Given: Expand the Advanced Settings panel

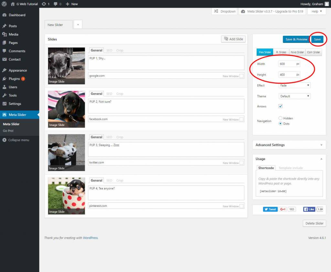Looking at the screenshot, I should 289,145.
